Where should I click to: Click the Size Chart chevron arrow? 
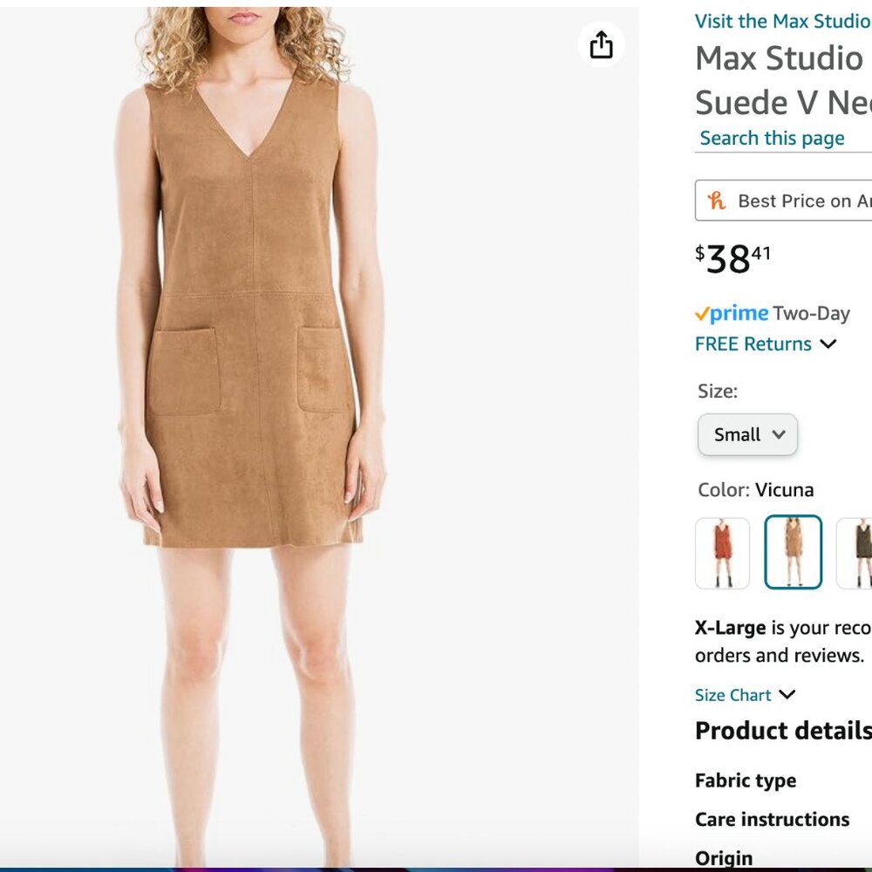click(x=787, y=695)
